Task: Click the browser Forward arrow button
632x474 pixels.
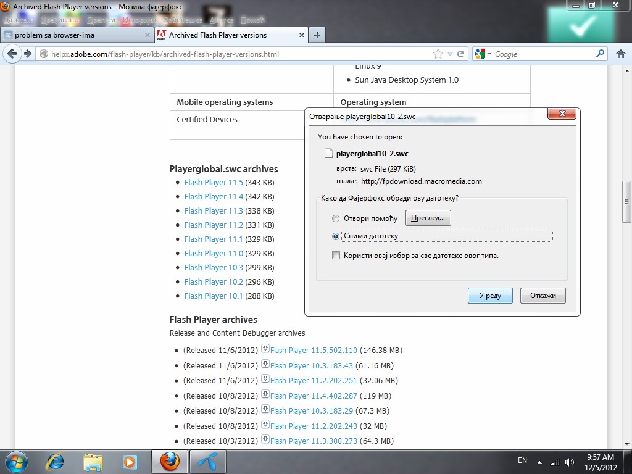Action: tap(27, 54)
